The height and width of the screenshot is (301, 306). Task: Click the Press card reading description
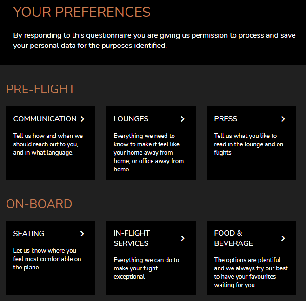pos(248,144)
